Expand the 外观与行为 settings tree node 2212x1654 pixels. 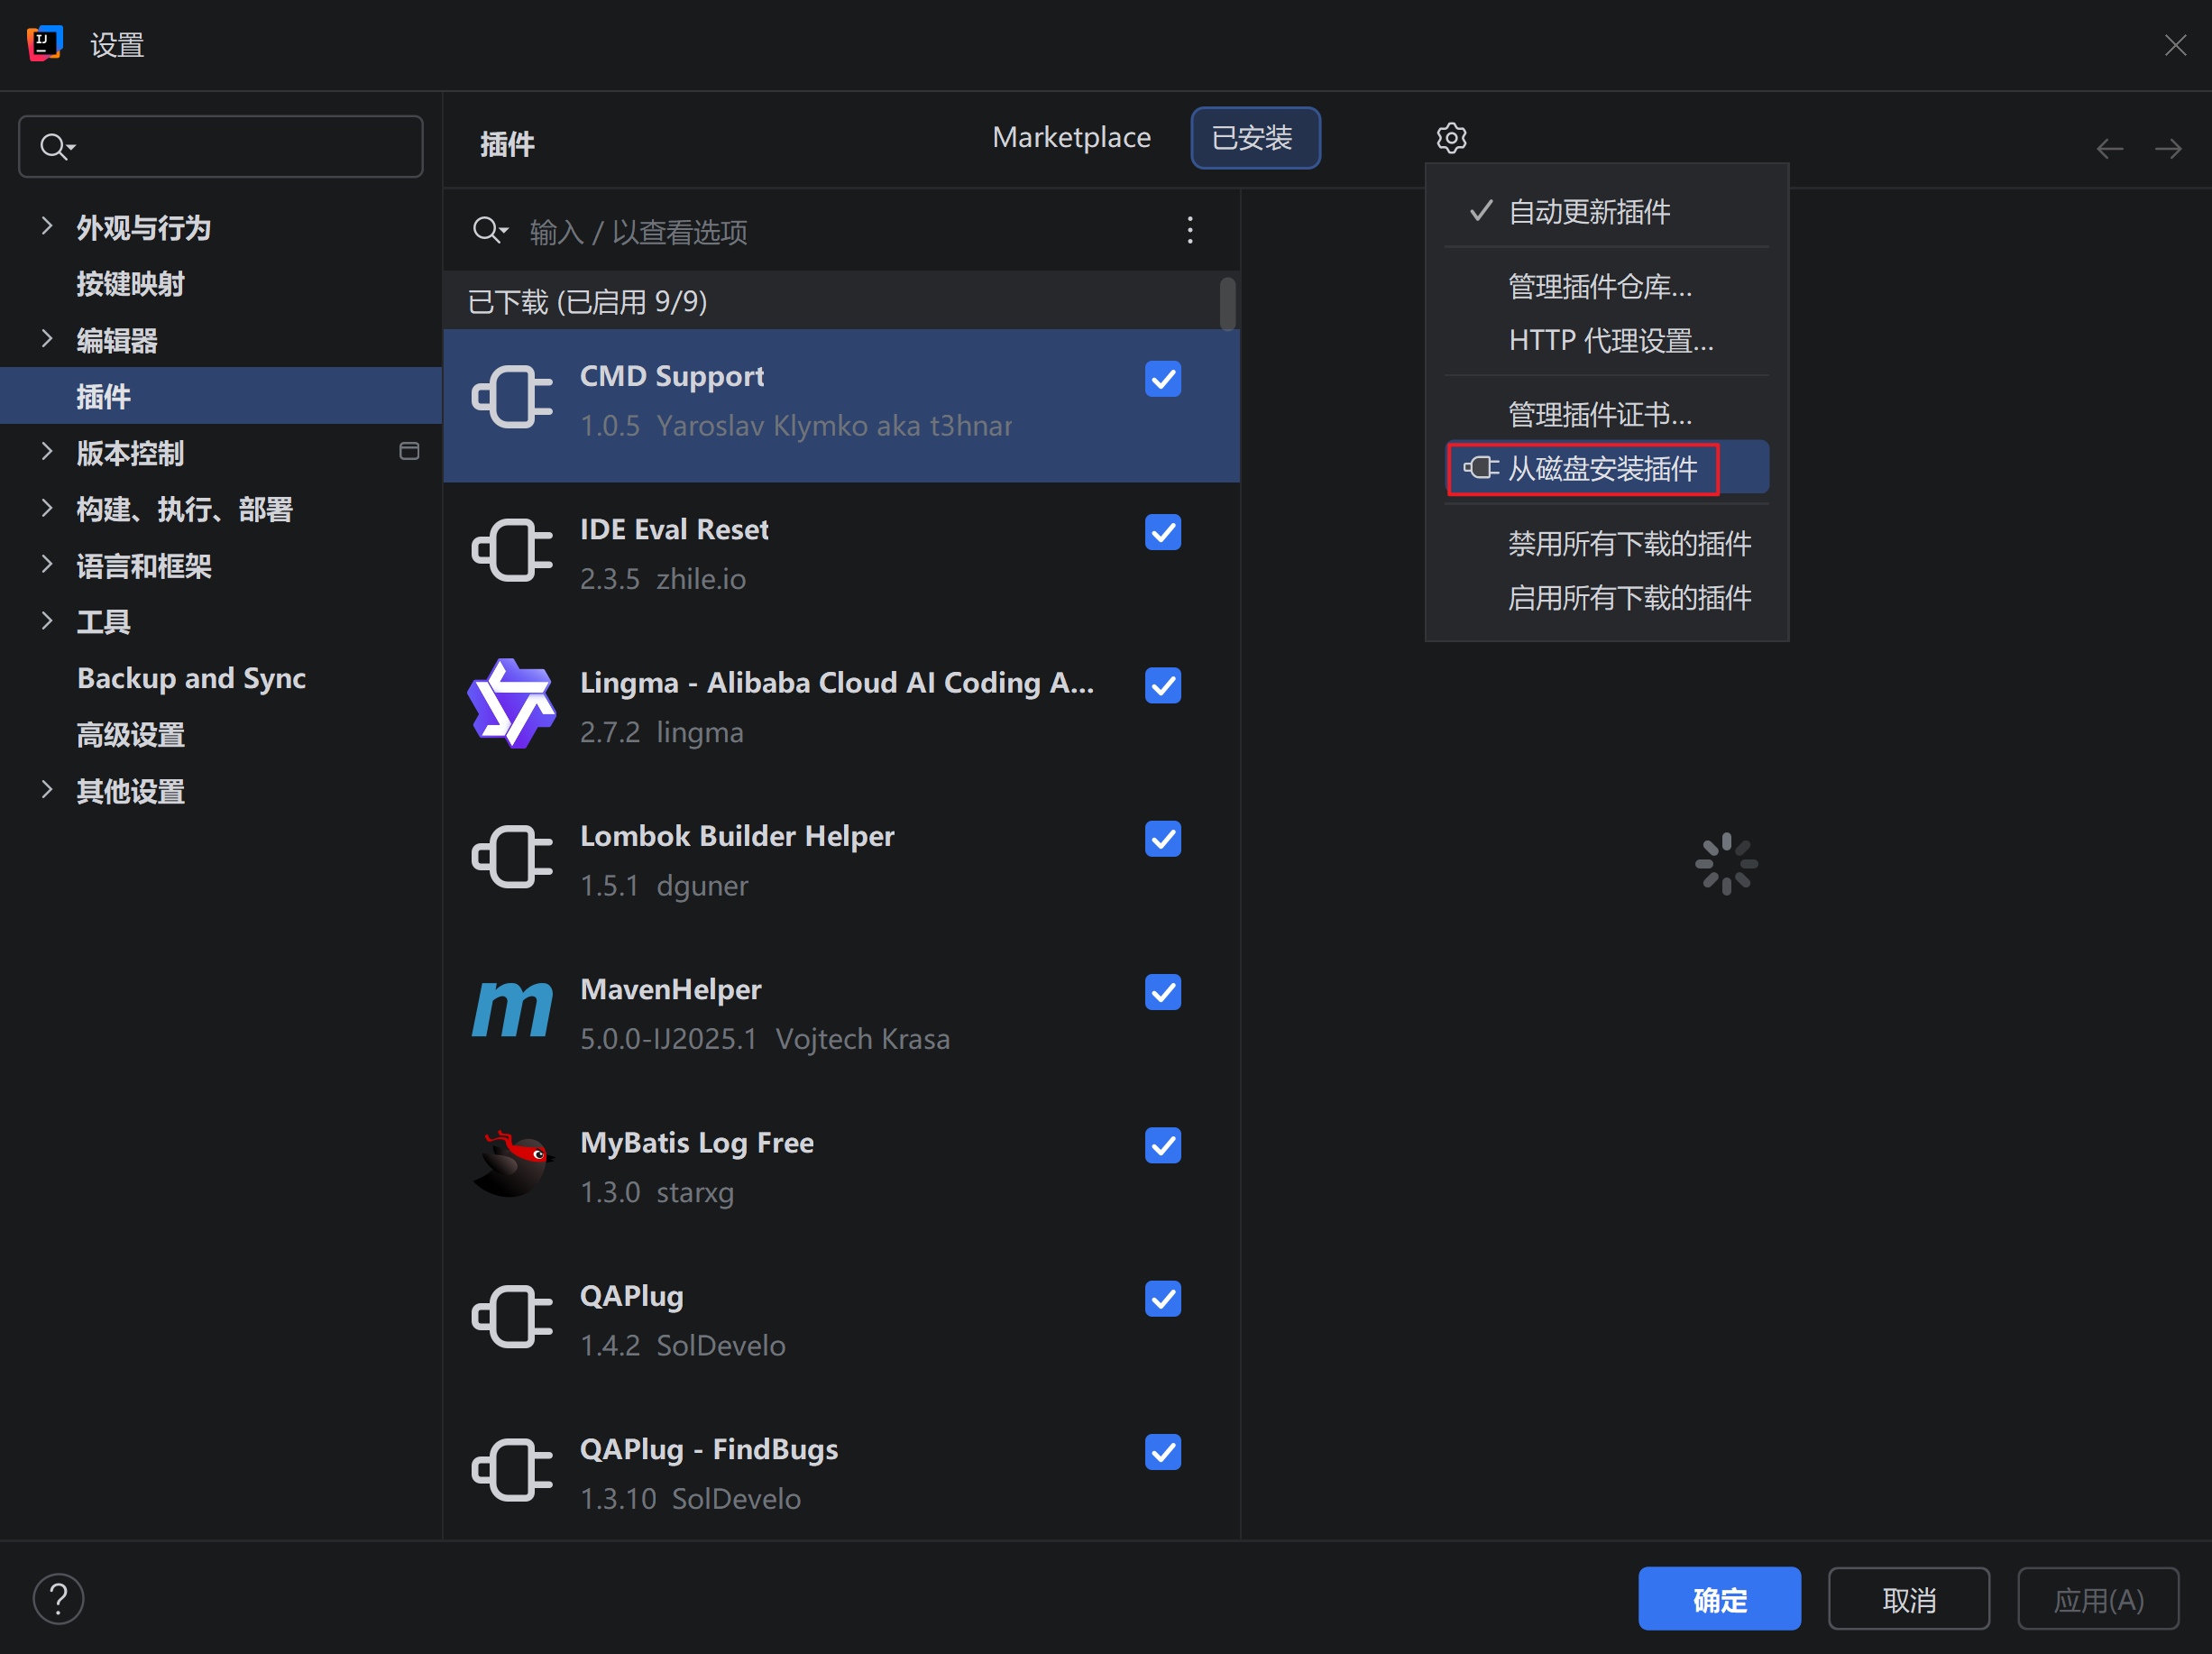click(46, 226)
